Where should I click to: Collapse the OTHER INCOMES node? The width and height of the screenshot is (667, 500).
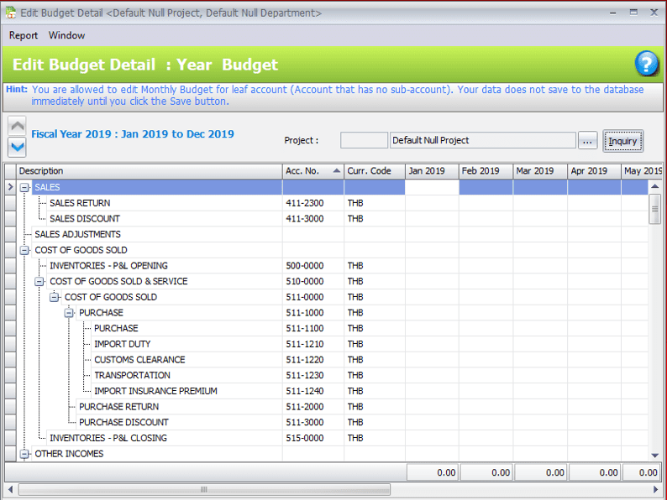click(24, 454)
